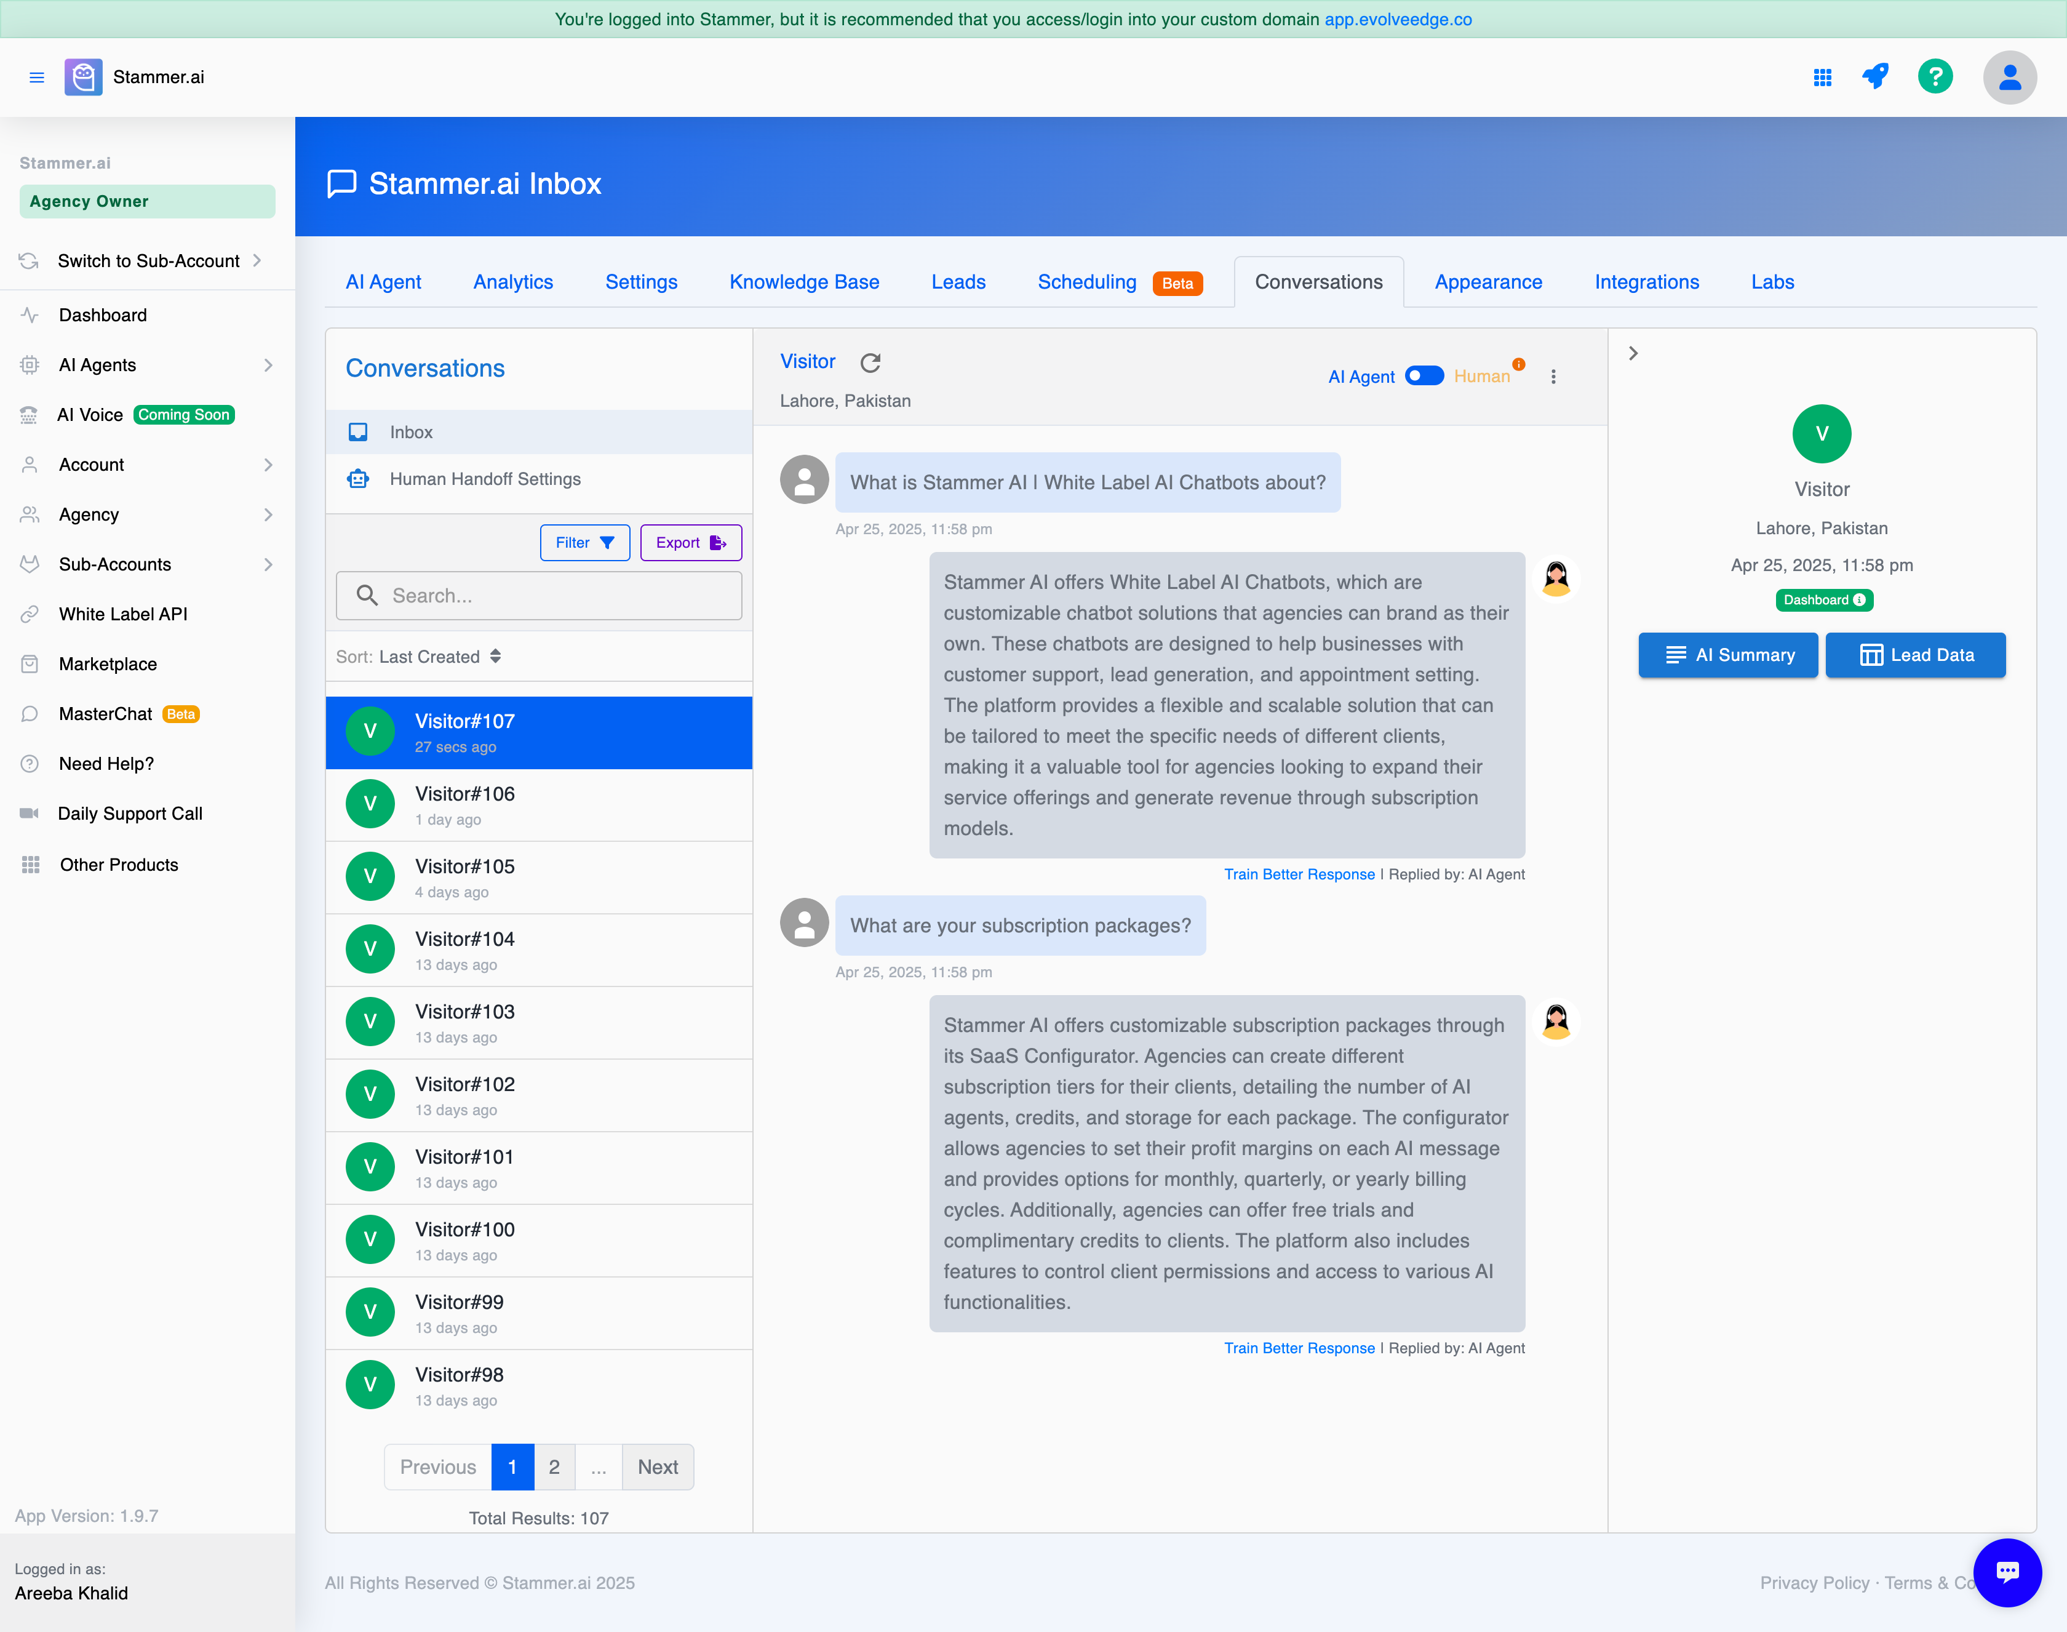Click the Human Handoff Settings robot icon
Screen dimensions: 2067x1632
358,479
